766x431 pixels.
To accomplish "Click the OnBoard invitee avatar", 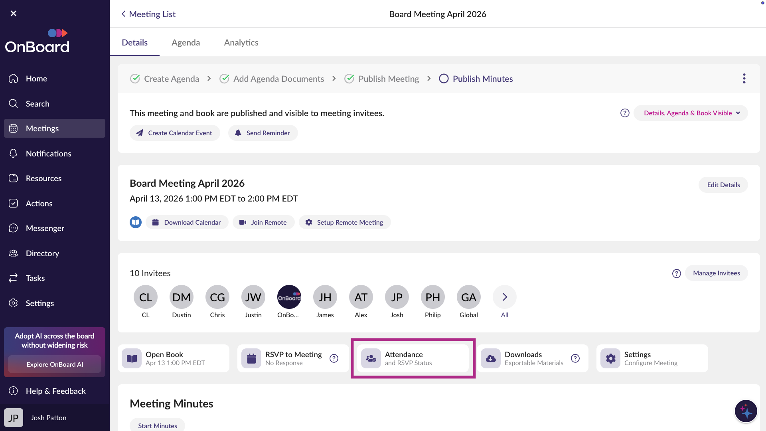I will pos(289,297).
